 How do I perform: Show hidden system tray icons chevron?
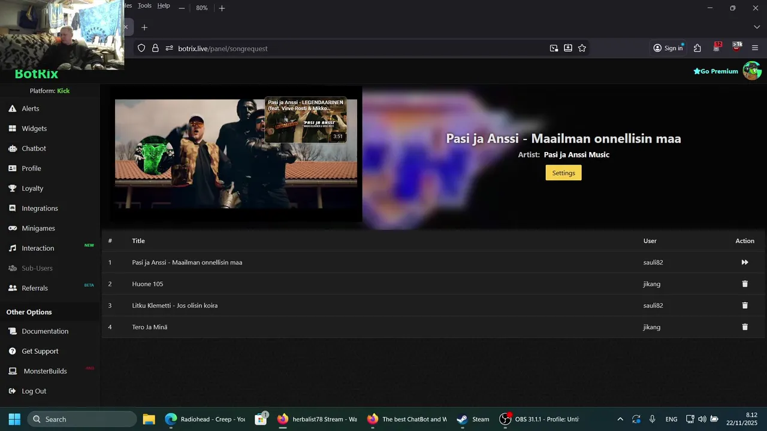click(620, 419)
